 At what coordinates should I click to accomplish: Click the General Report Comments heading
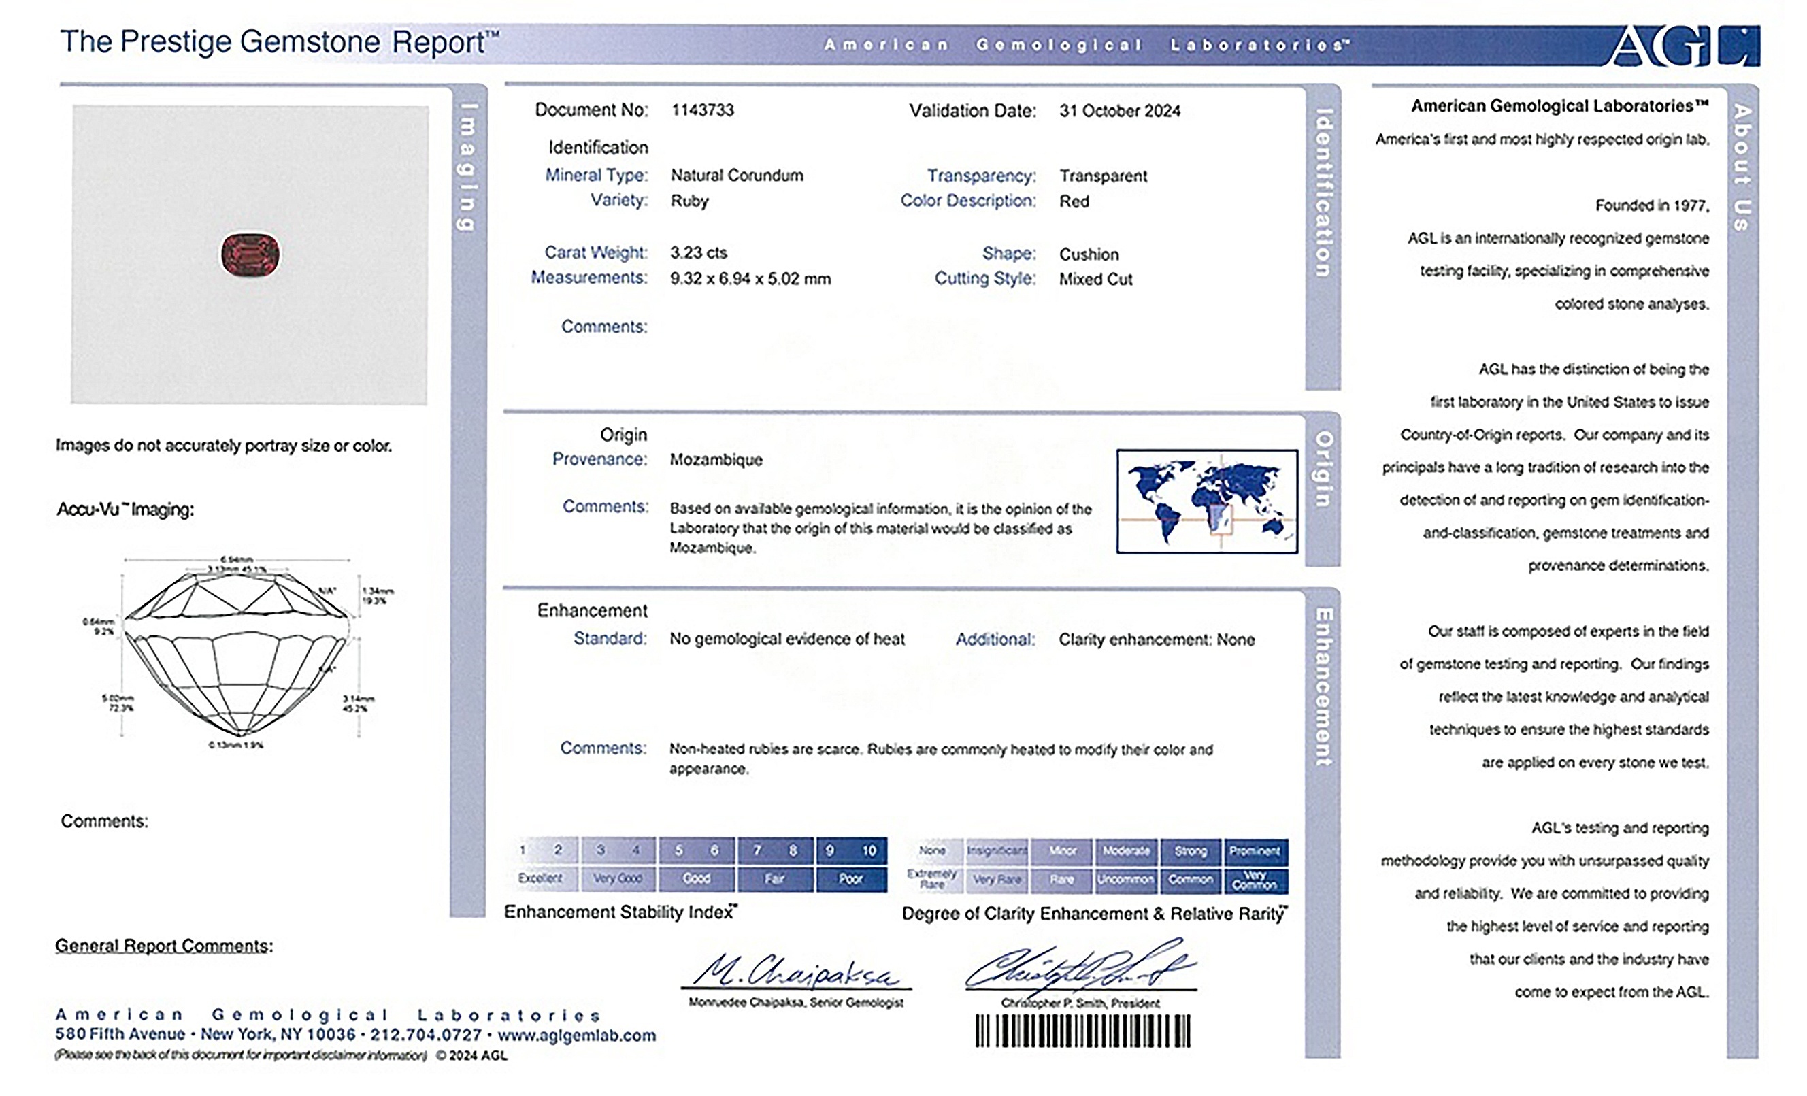click(164, 946)
